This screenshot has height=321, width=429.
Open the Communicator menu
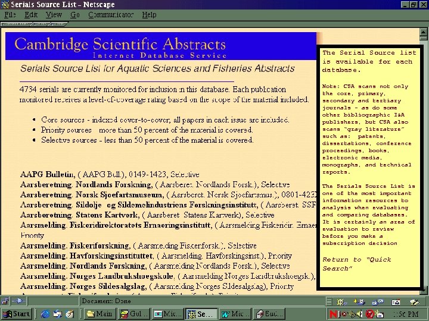[111, 14]
